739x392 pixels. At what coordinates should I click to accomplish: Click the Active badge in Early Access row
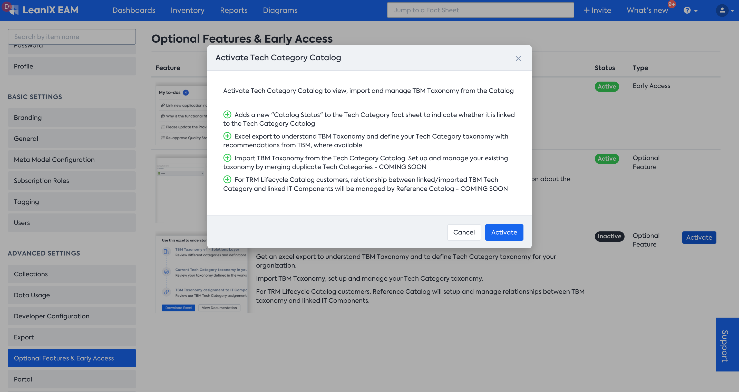click(x=607, y=86)
